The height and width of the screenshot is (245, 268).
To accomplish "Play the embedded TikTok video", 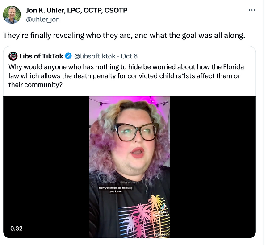I will pyautogui.click(x=130, y=167).
